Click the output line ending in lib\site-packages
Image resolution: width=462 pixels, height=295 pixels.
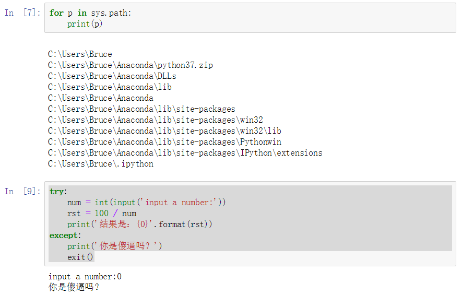(141, 109)
